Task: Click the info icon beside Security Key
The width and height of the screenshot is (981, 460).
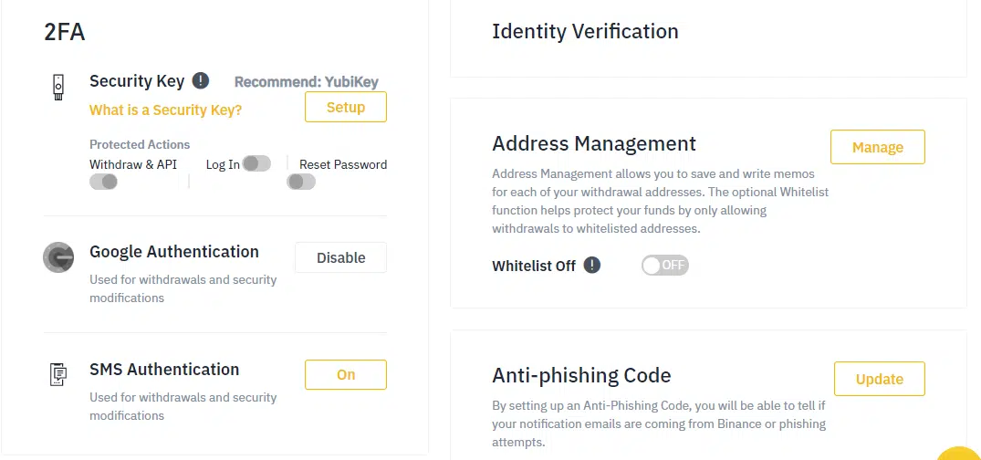Action: [200, 80]
